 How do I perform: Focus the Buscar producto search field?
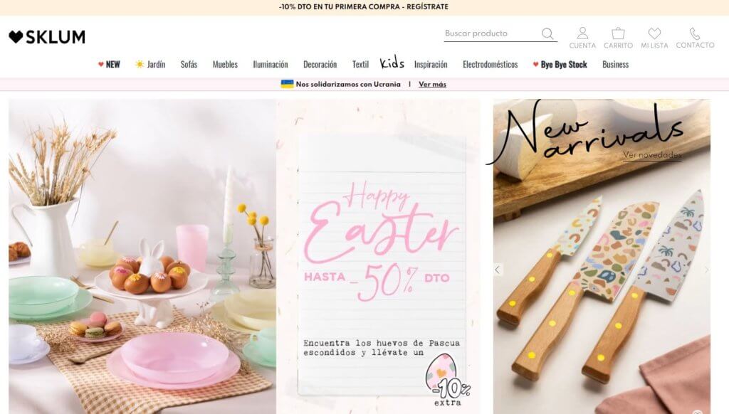pyautogui.click(x=491, y=33)
